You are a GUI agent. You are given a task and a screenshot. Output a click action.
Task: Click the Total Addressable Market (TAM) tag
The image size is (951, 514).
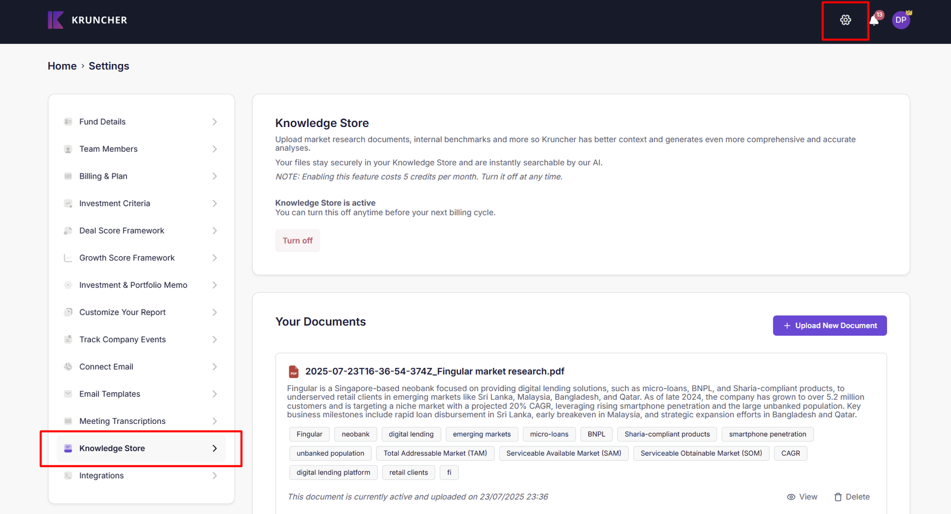[x=435, y=453]
